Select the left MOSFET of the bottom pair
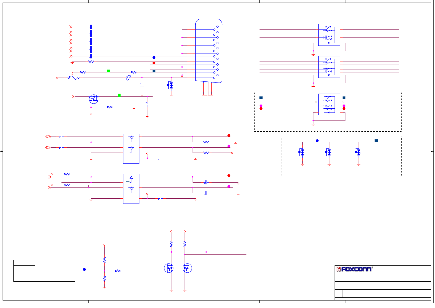Screen dimensions: 435x308 169,268
